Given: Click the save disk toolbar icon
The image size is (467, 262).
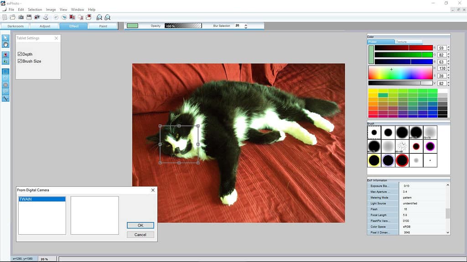Looking at the screenshot, I should click(29, 17).
